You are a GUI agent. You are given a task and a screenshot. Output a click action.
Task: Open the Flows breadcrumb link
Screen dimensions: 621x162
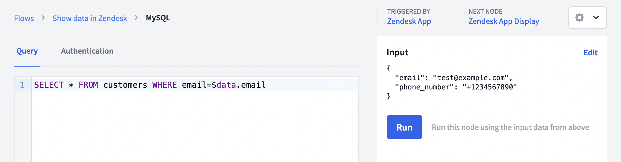24,18
